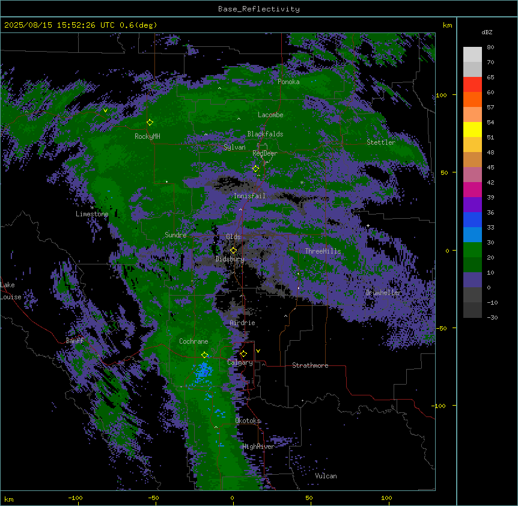
Task: Click the 80 value on dBZ legend
Action: click(490, 47)
